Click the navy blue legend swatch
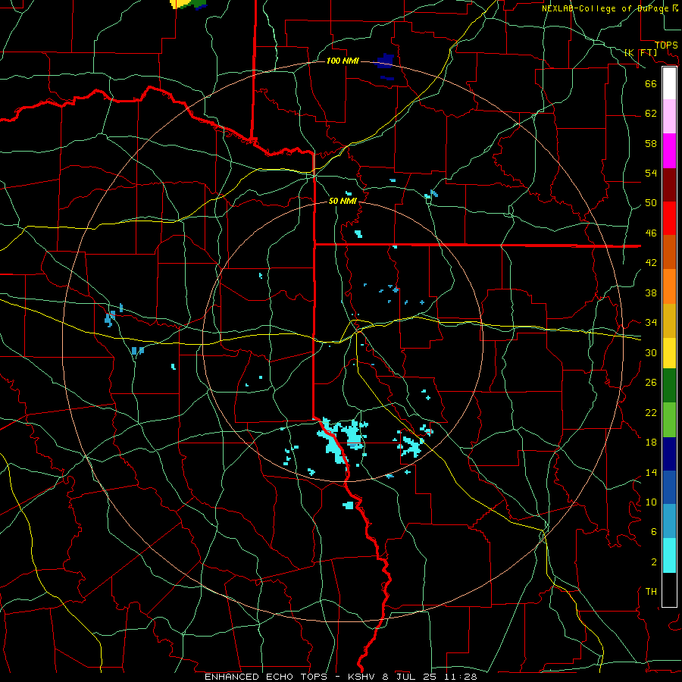 pos(669,454)
